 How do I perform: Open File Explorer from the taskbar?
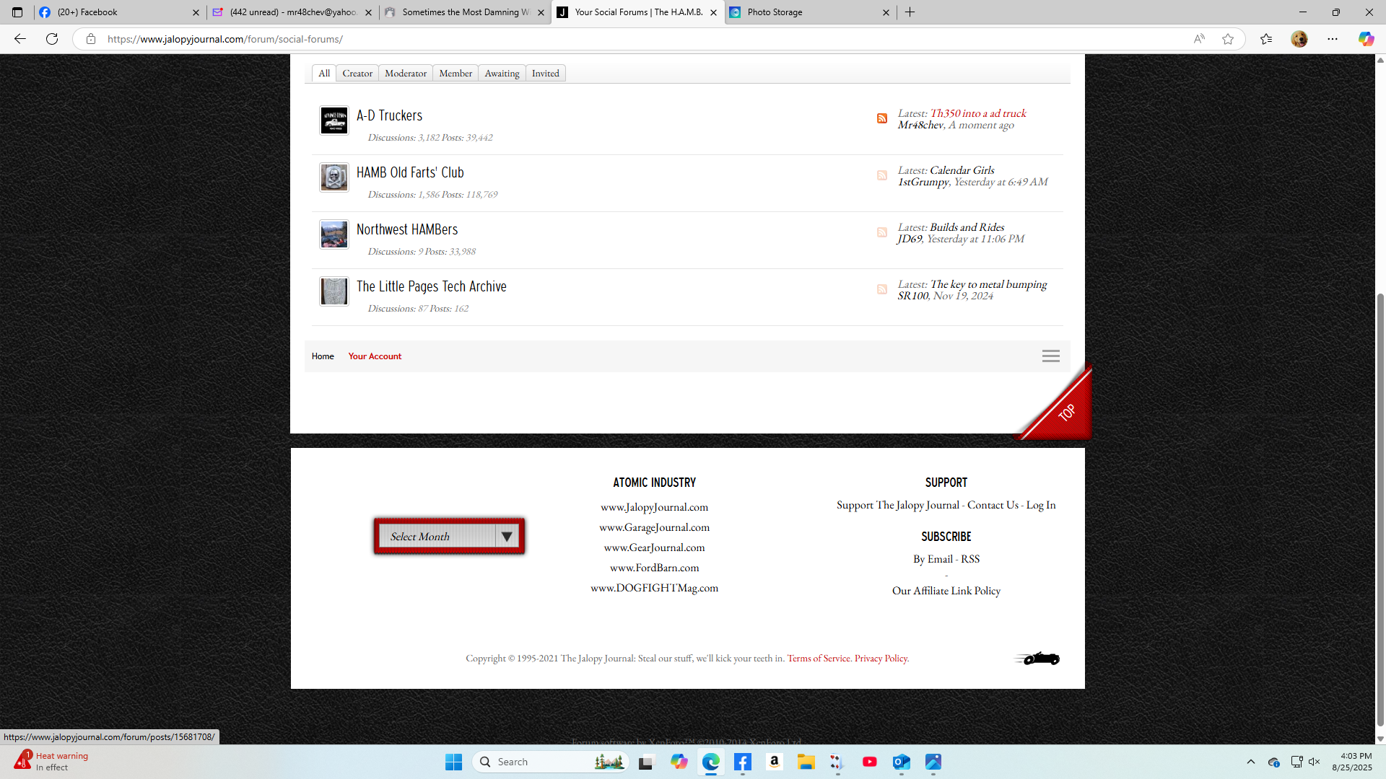(806, 762)
